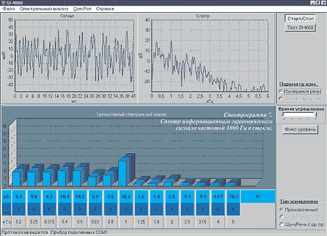Close the SI-4000 window
327x236 pixels.
click(x=324, y=3)
